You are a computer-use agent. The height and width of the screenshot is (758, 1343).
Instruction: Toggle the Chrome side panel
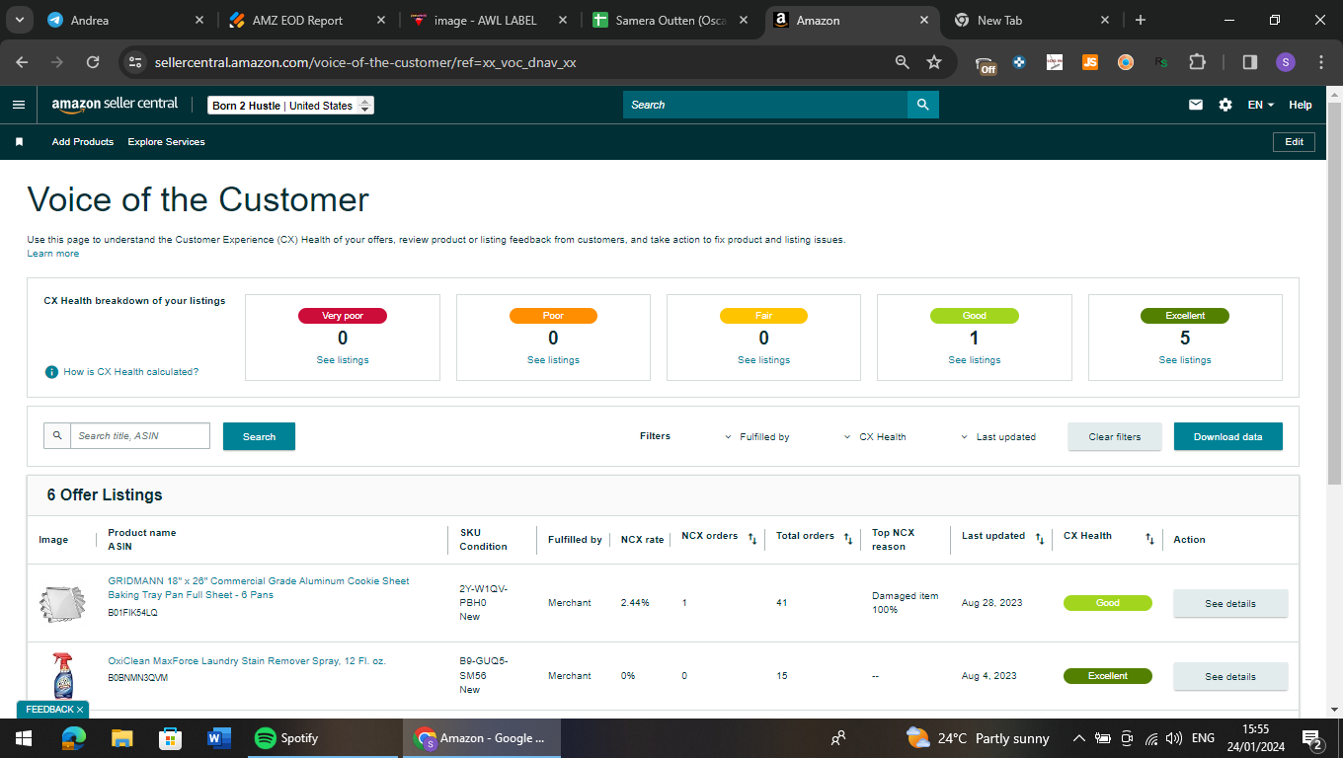pos(1249,62)
